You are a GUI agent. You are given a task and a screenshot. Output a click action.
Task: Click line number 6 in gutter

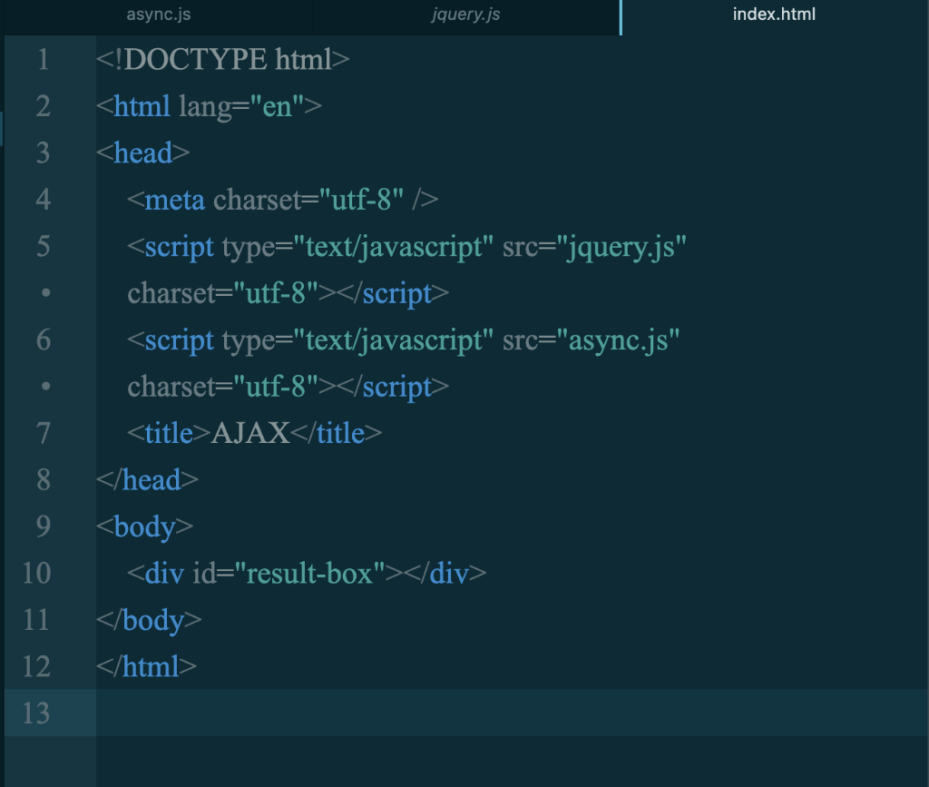coord(43,340)
